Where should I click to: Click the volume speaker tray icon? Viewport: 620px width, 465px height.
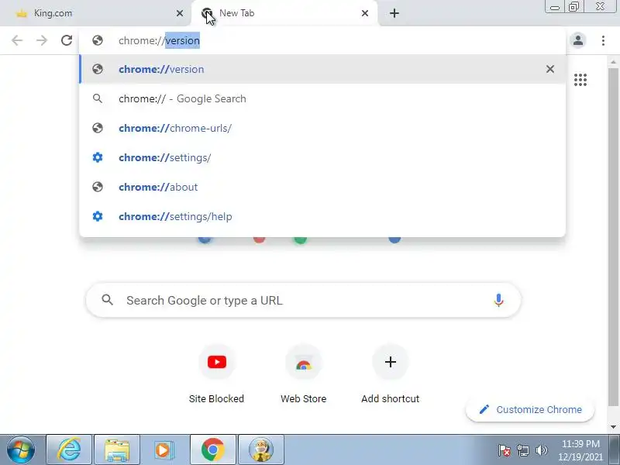[x=541, y=450]
